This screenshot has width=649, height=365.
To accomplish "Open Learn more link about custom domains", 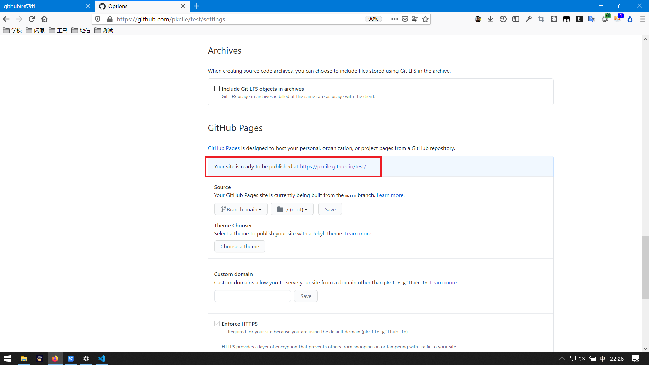I will pyautogui.click(x=443, y=282).
